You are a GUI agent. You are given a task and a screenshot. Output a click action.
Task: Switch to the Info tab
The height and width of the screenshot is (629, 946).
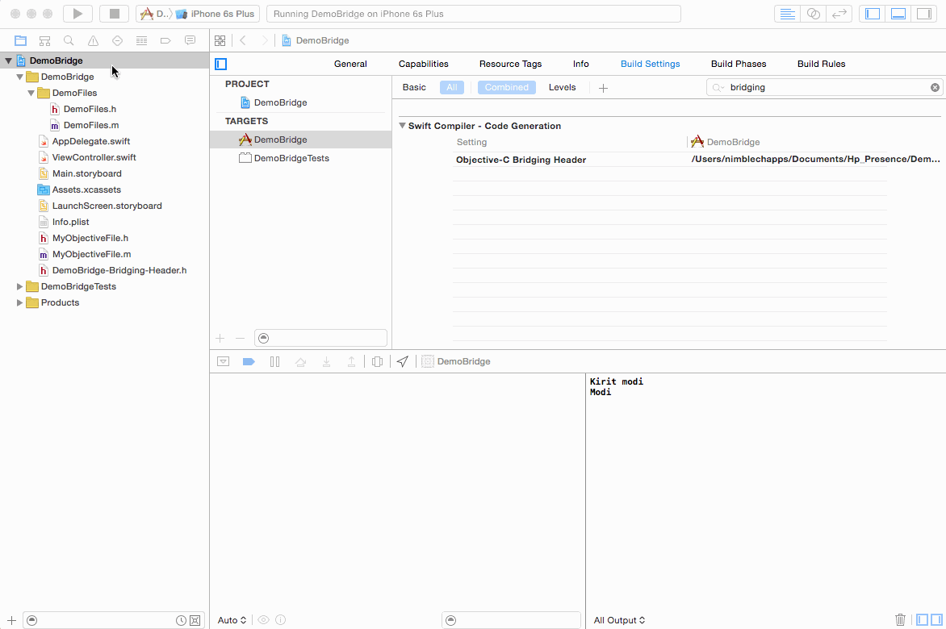581,64
